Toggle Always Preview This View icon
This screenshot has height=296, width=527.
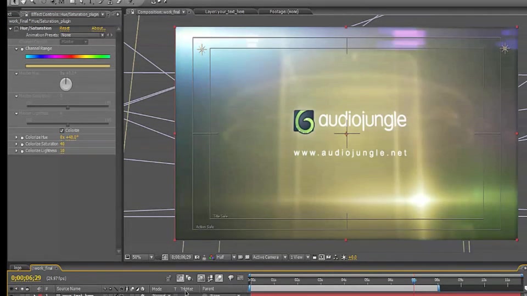127,257
